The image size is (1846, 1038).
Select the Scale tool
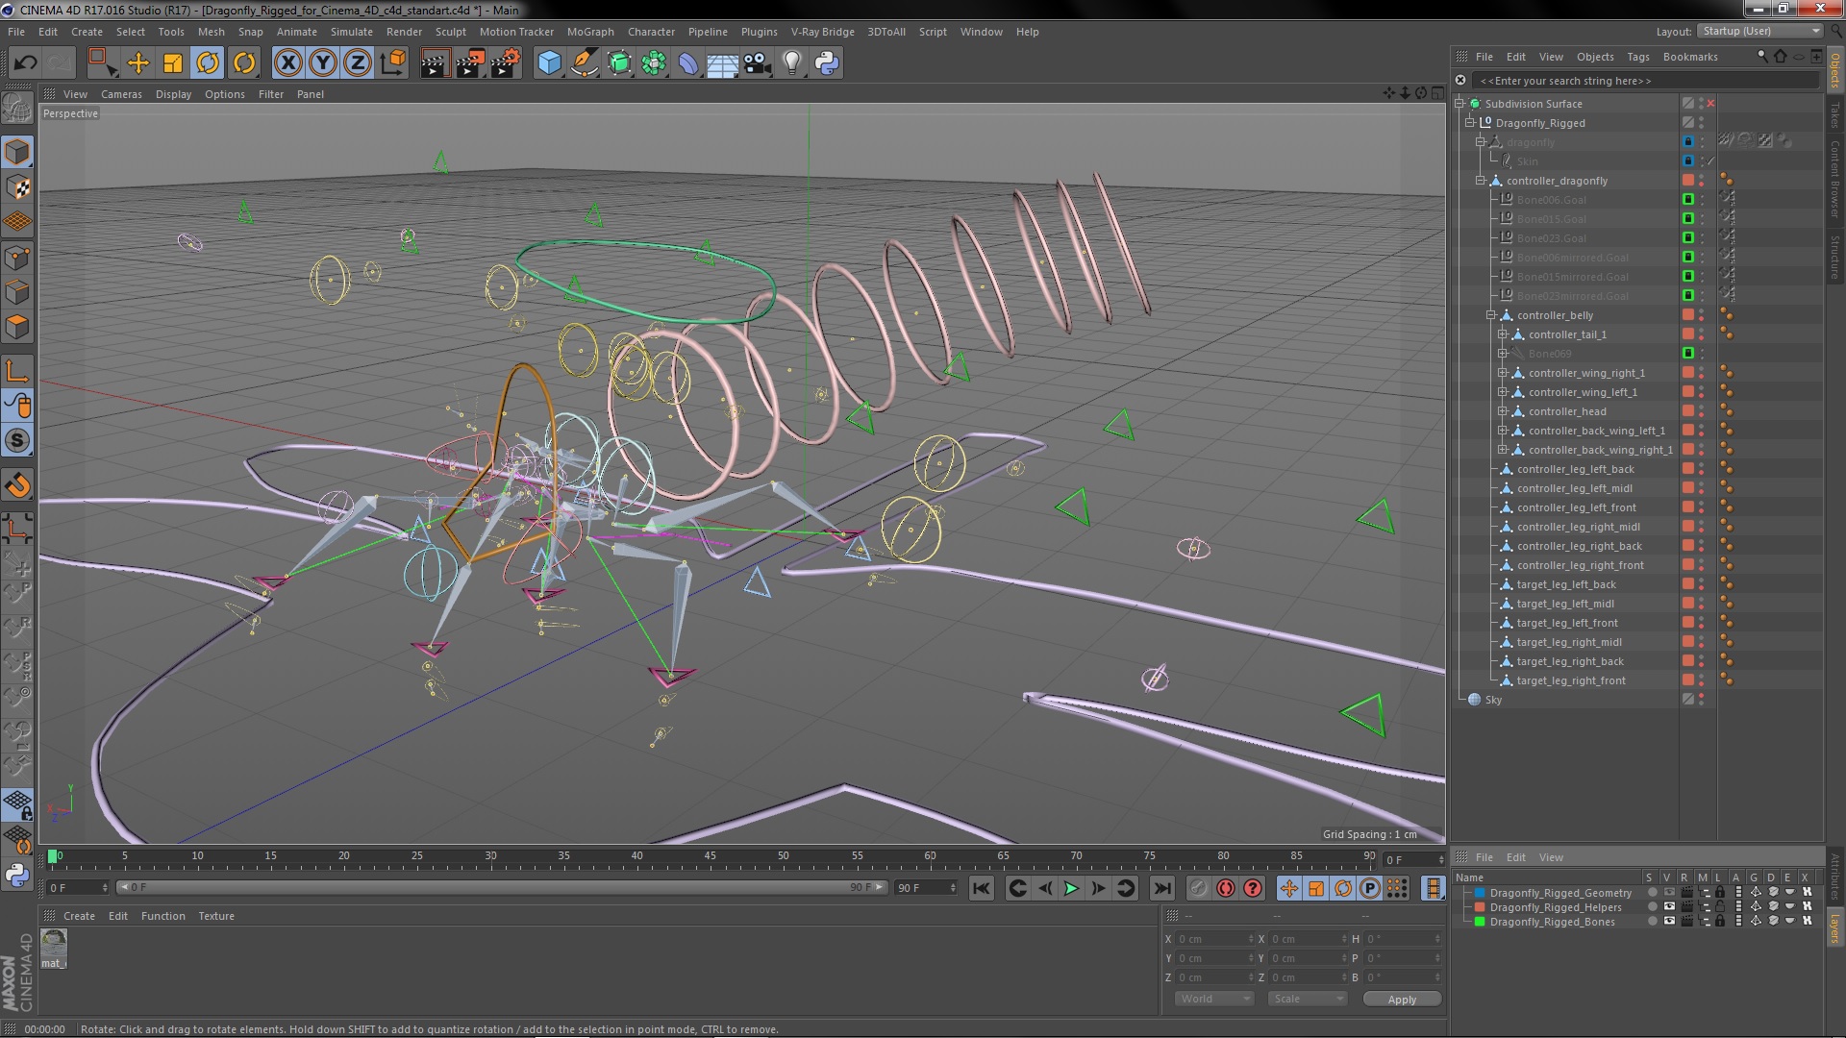(x=173, y=63)
